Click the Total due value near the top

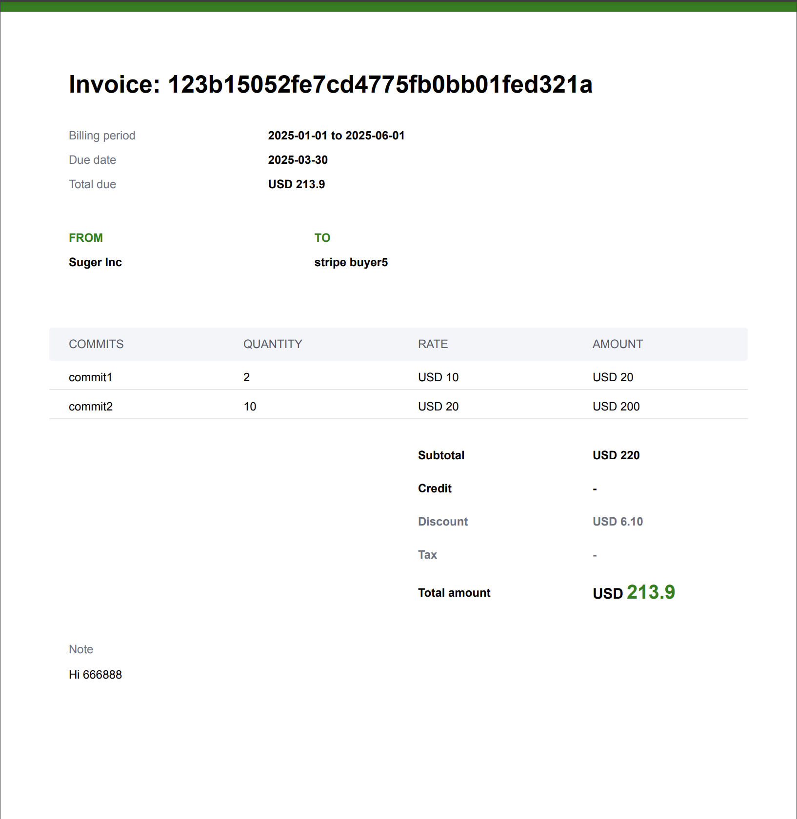tap(296, 184)
